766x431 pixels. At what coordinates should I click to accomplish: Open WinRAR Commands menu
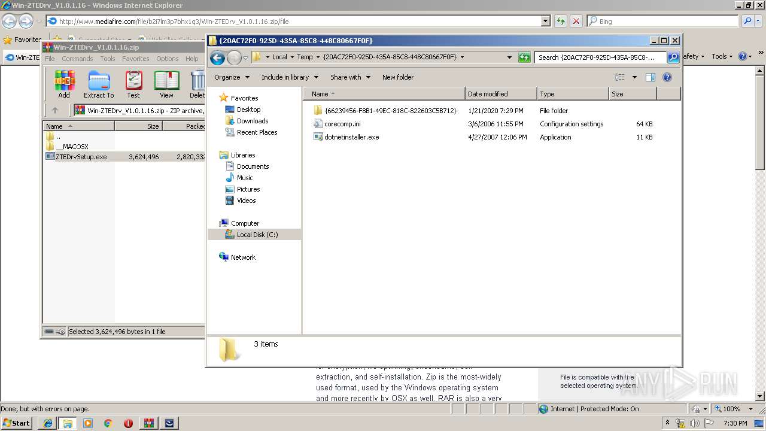coord(77,59)
